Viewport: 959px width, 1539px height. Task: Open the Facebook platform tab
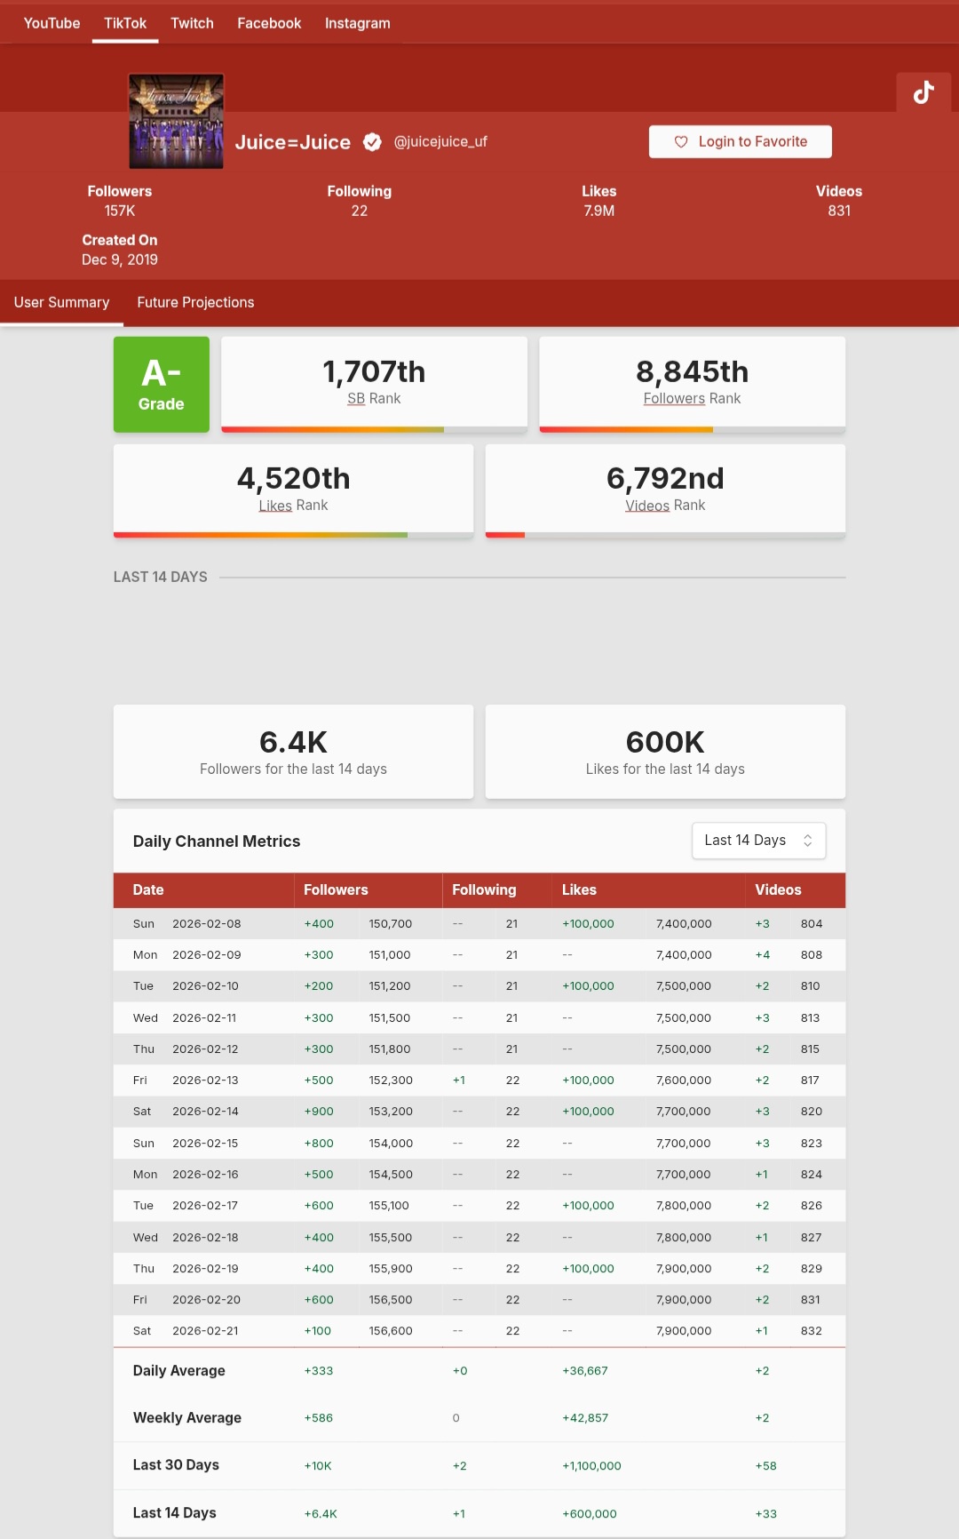[x=269, y=23]
